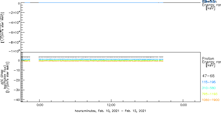Click the 47-68 keV legend entry

click(x=208, y=76)
